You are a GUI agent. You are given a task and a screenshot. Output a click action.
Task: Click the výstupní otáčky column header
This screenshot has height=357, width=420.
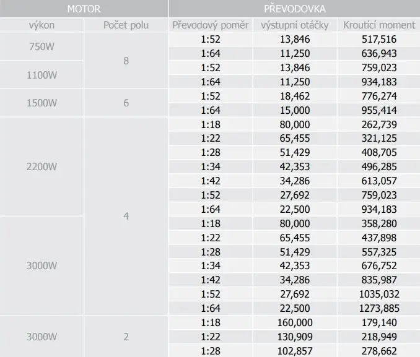pyautogui.click(x=295, y=25)
